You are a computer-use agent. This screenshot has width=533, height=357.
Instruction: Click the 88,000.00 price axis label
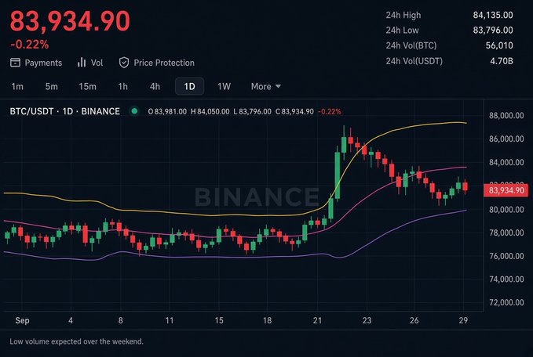pyautogui.click(x=506, y=116)
